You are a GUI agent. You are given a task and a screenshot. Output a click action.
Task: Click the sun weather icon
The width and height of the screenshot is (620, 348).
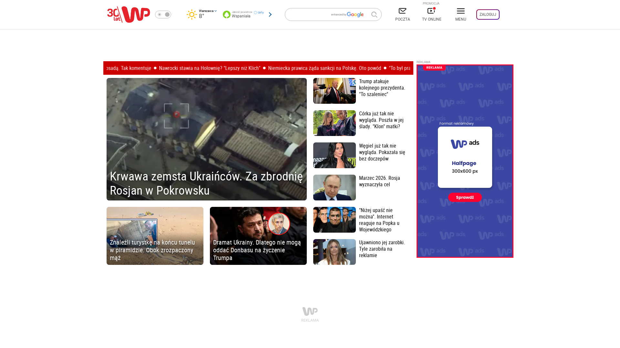coord(191,15)
